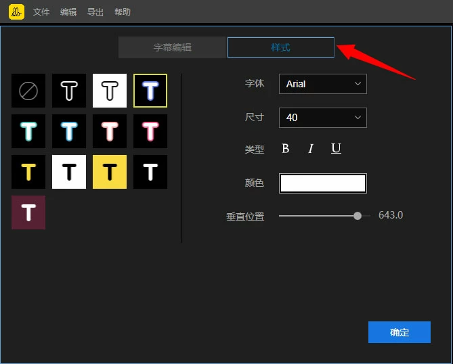Toggle bold text formatting

click(285, 149)
